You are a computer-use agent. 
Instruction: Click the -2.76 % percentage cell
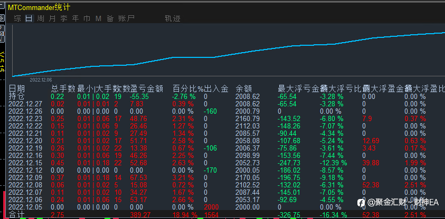184,96
